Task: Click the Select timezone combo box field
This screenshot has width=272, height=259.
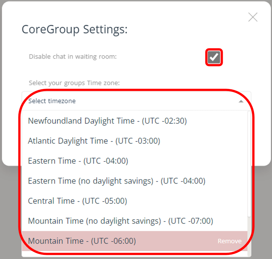Action: (x=128, y=101)
